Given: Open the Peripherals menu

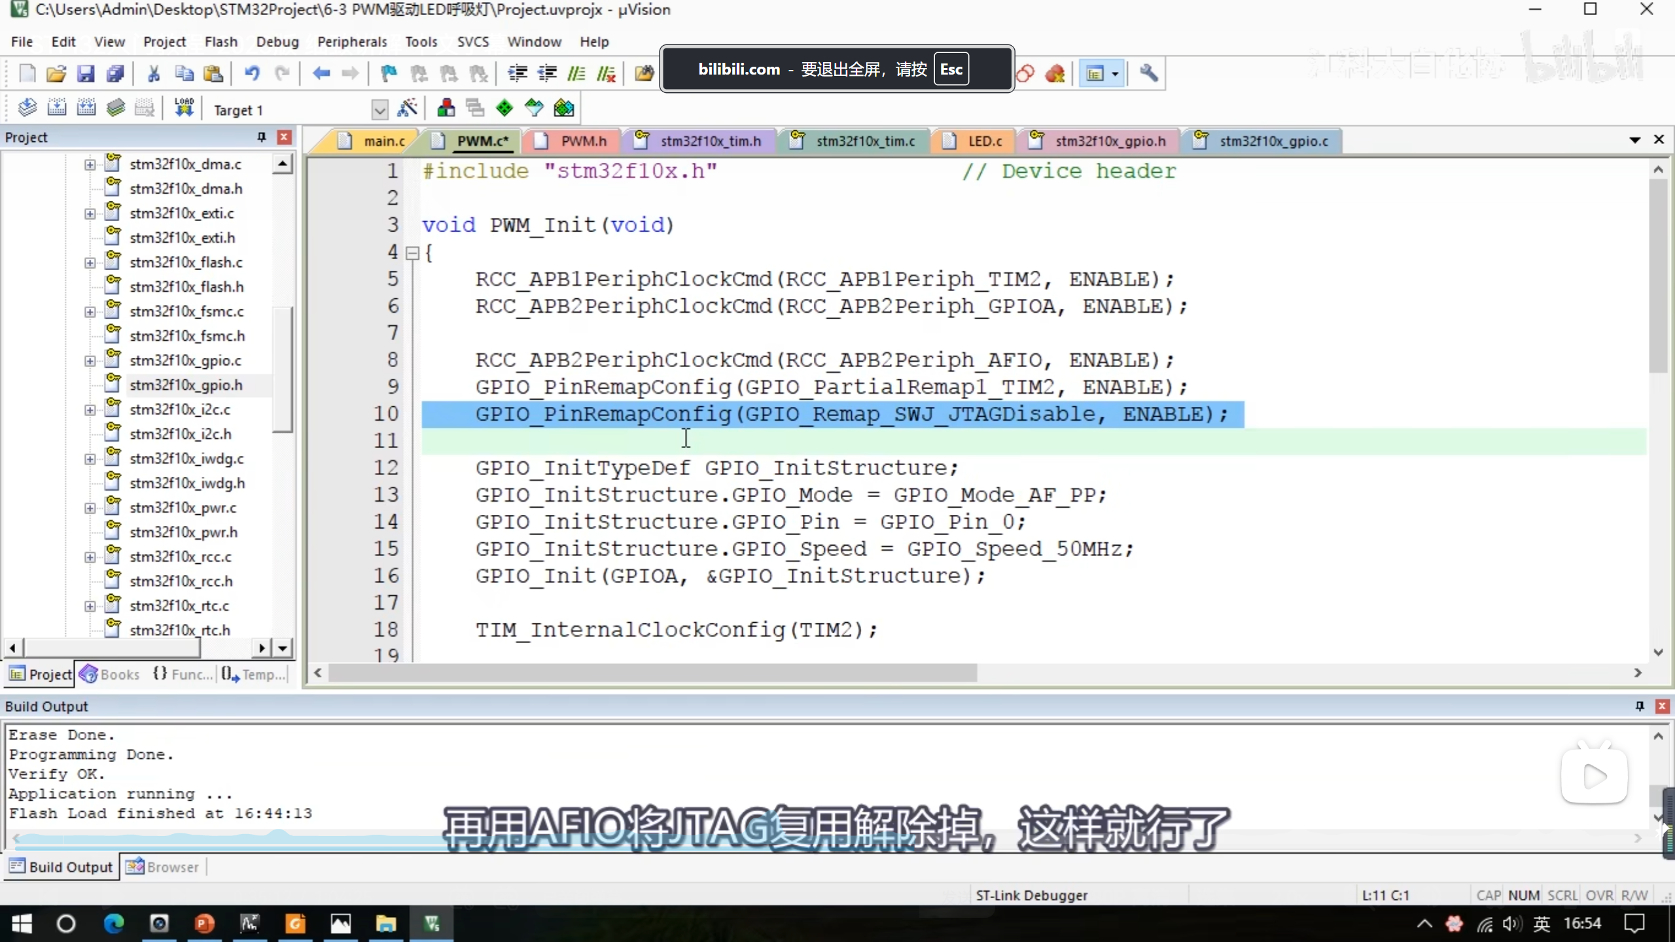Looking at the screenshot, I should click(352, 42).
